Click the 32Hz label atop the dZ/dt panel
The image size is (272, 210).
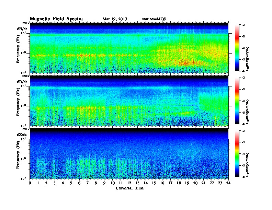pyautogui.click(x=25, y=129)
